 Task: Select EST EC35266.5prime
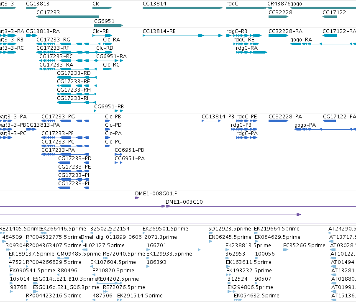[x=304, y=246]
